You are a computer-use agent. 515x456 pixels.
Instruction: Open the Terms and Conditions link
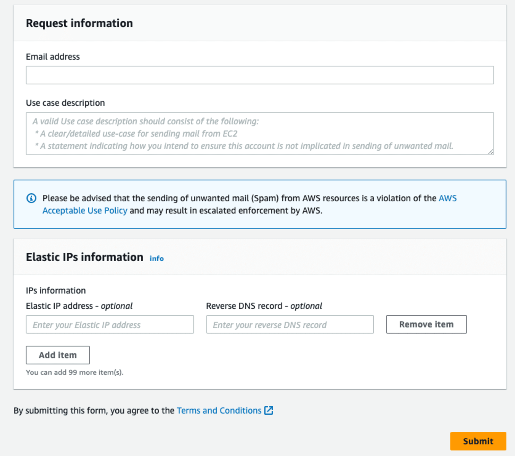pos(219,410)
